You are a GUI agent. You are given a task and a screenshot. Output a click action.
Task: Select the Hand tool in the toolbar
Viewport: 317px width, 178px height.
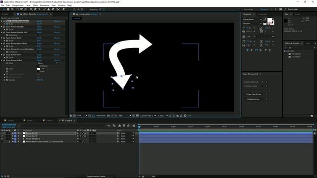(x=8, y=9)
